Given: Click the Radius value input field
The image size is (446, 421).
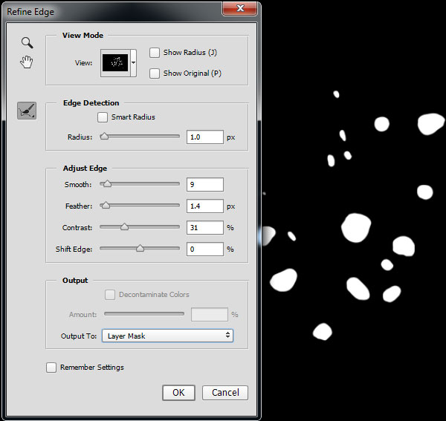Looking at the screenshot, I should [x=205, y=137].
